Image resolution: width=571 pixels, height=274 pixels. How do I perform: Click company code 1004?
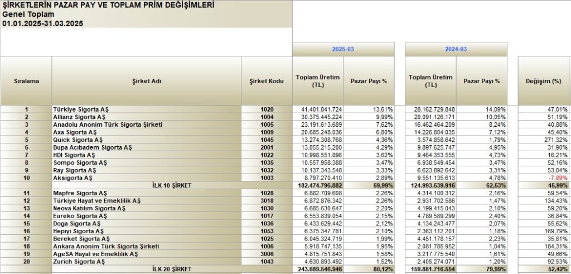(267, 117)
